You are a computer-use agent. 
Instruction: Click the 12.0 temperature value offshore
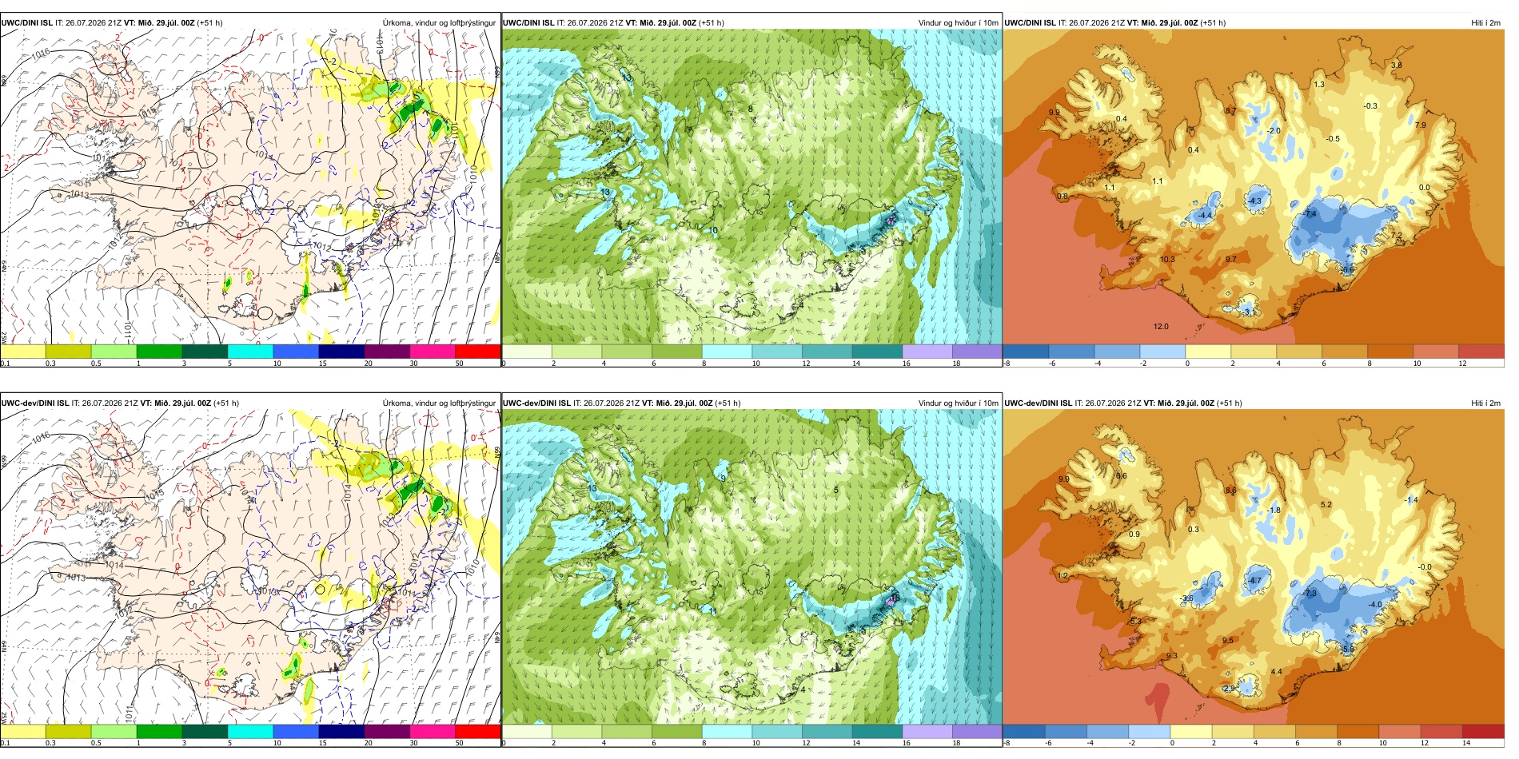pyautogui.click(x=1161, y=327)
